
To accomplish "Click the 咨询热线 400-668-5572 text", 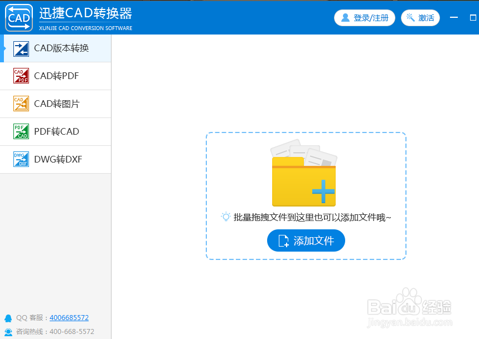I will 55,332.
